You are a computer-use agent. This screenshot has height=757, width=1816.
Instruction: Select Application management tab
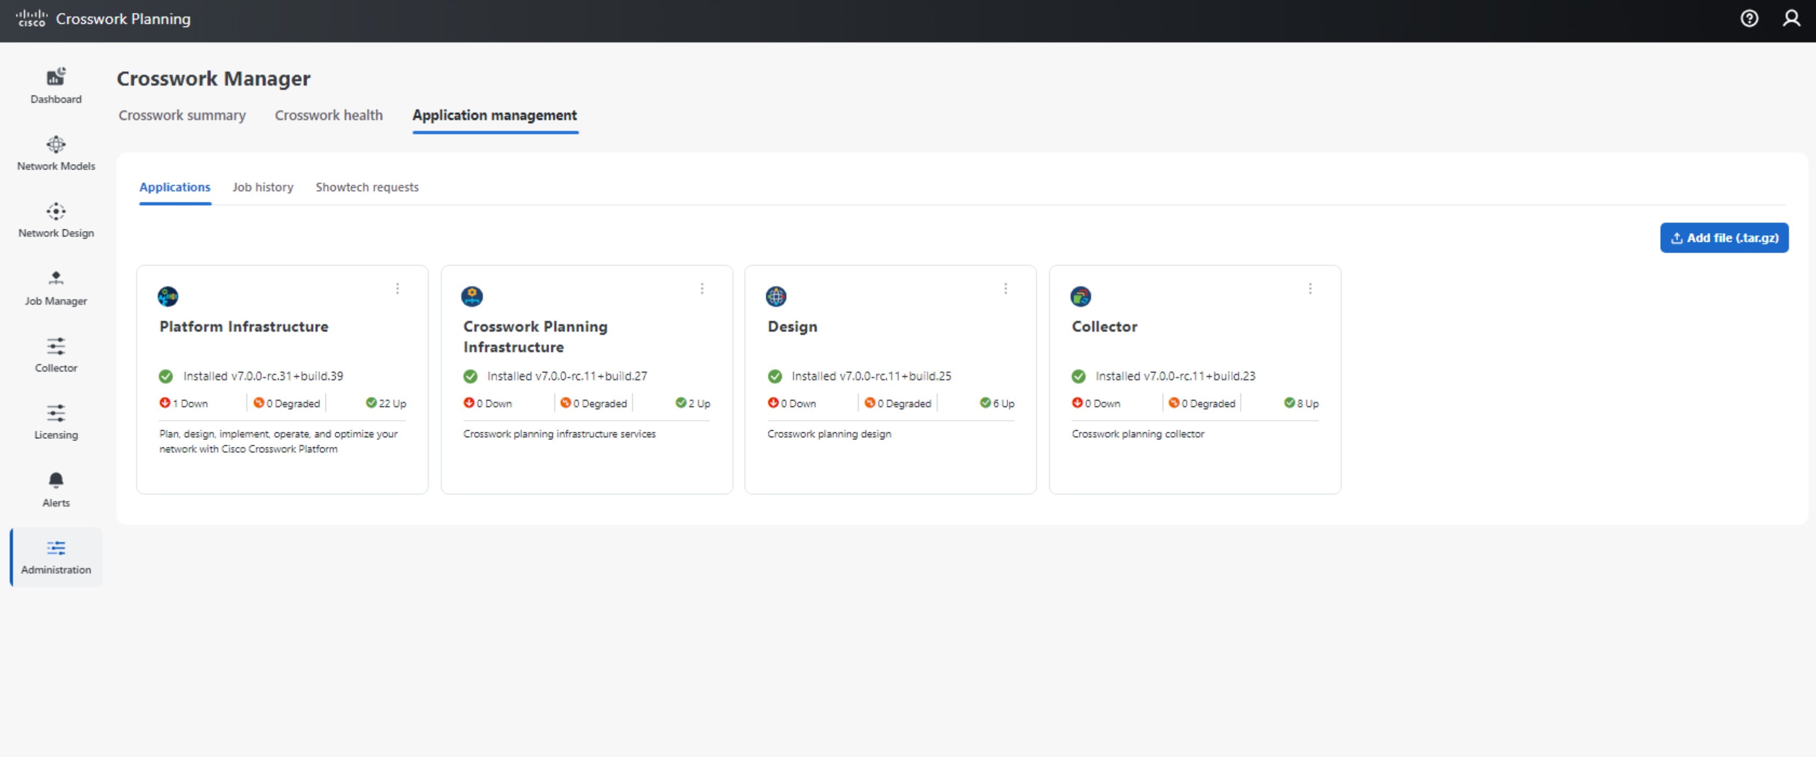click(495, 115)
